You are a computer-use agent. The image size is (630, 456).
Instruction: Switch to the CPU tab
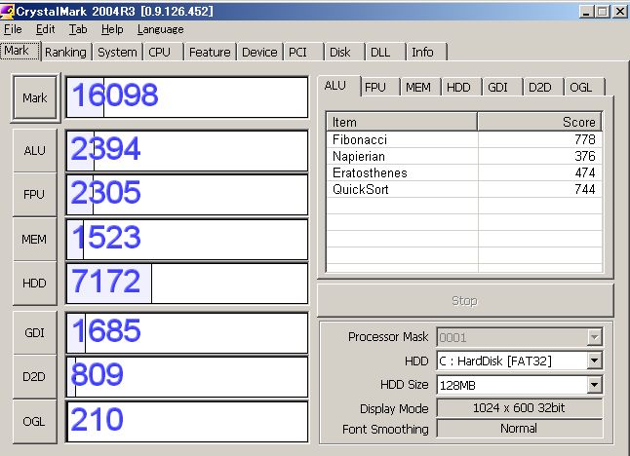[160, 53]
